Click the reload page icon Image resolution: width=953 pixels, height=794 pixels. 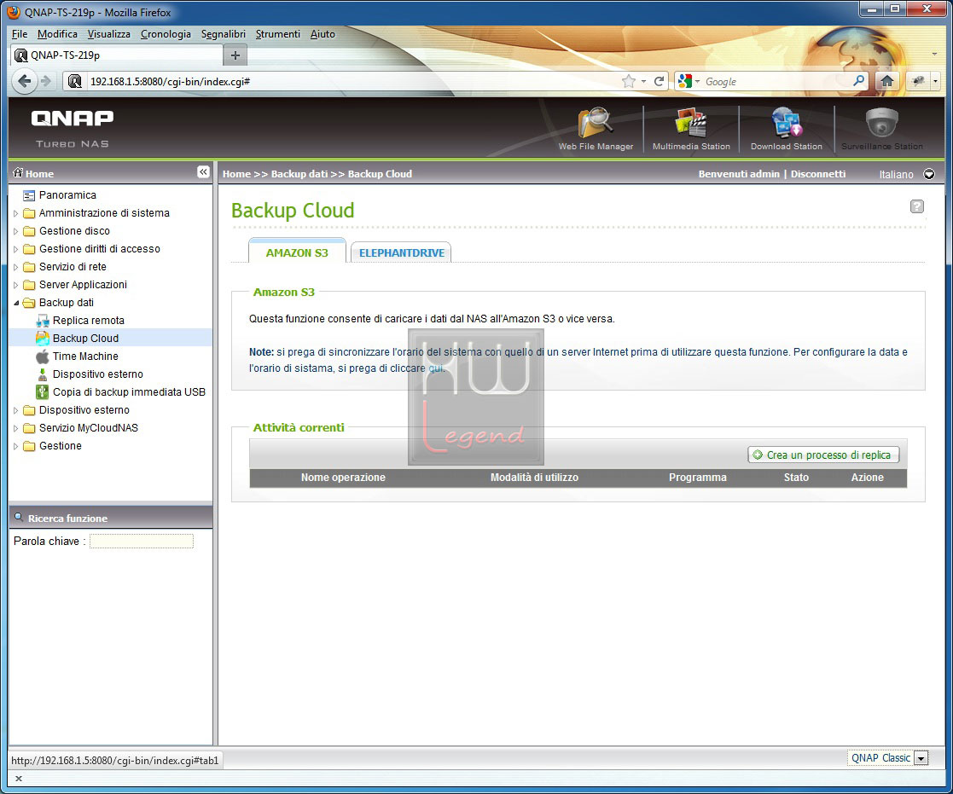click(659, 81)
